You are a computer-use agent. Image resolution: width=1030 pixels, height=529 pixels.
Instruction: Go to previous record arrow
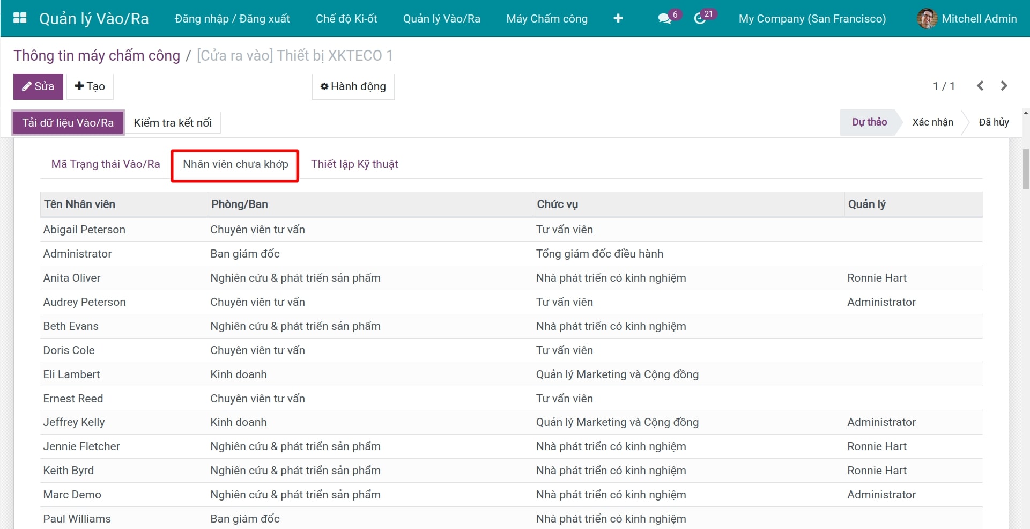pos(980,86)
